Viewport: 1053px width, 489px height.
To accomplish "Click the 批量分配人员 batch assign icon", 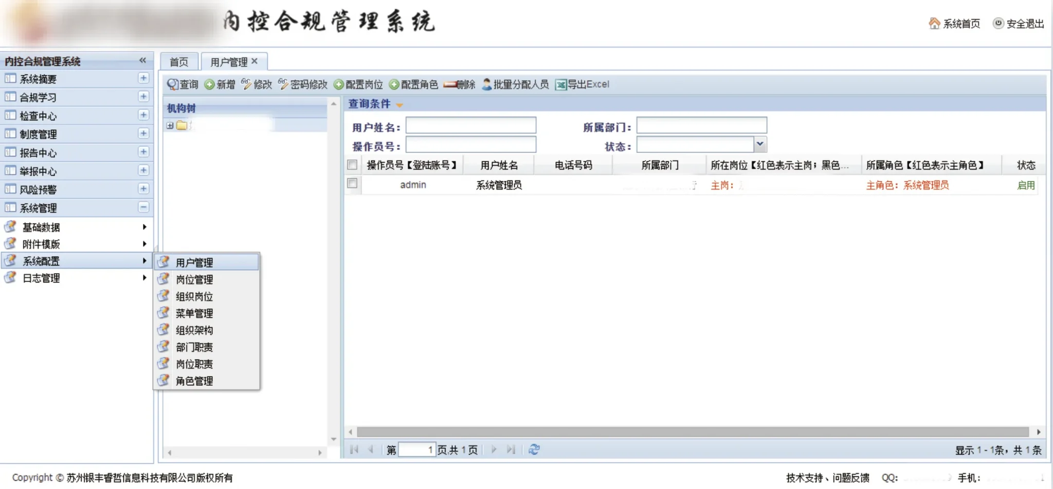I will click(486, 85).
